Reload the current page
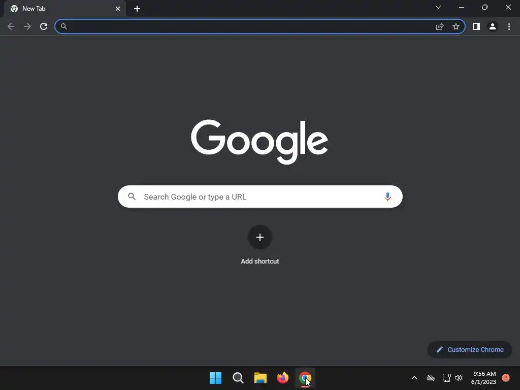 pyautogui.click(x=44, y=26)
